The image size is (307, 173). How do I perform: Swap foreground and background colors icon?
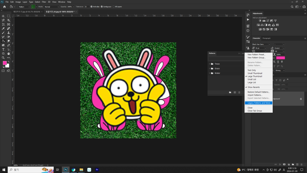tap(9, 62)
